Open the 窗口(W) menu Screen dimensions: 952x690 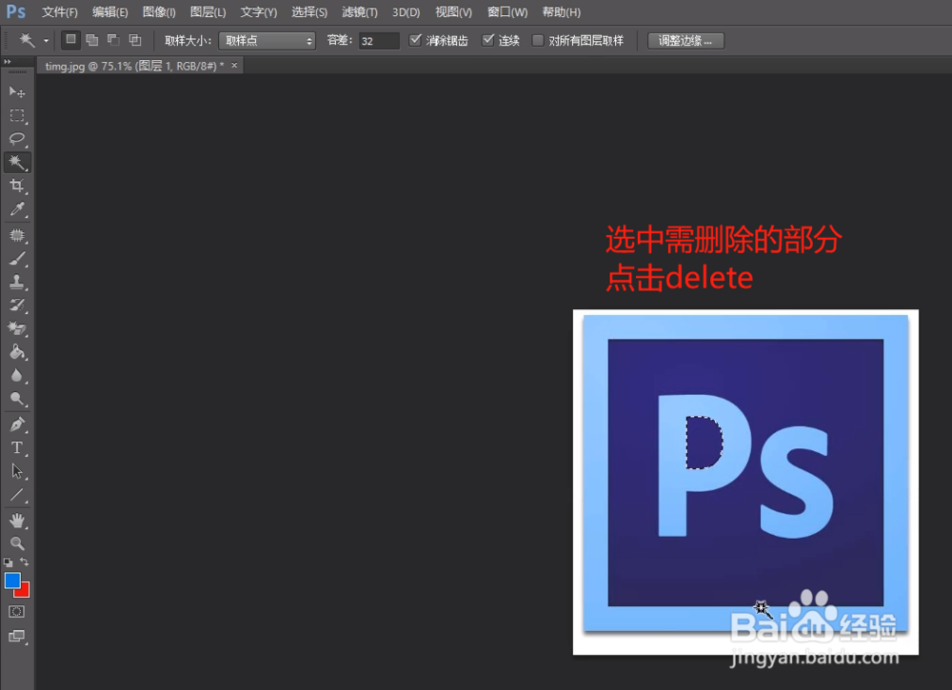click(x=507, y=12)
